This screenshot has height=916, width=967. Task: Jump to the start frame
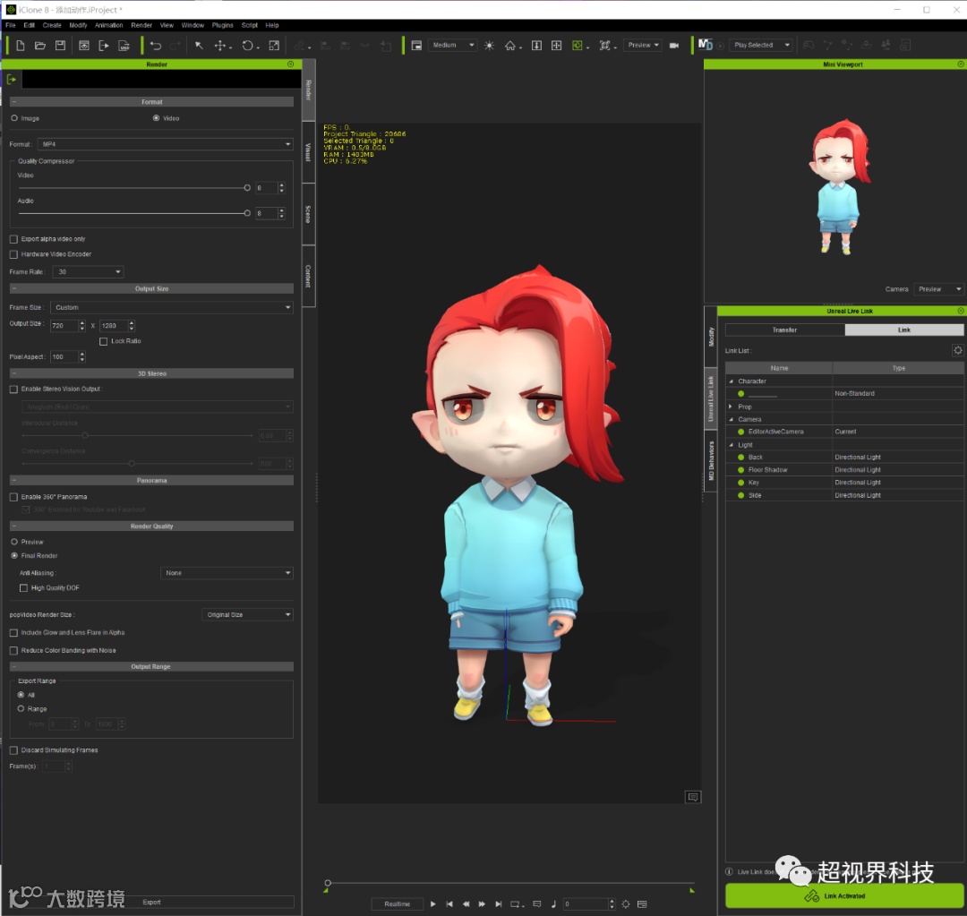449,904
